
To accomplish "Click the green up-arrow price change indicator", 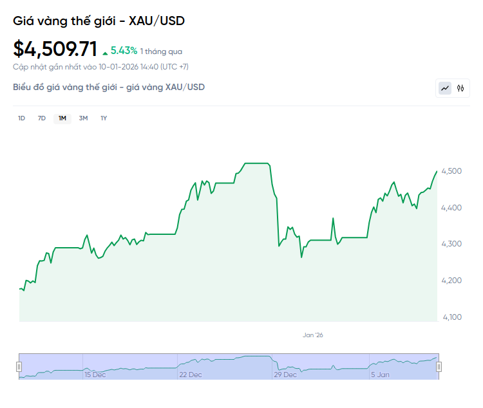I will 105,51.
